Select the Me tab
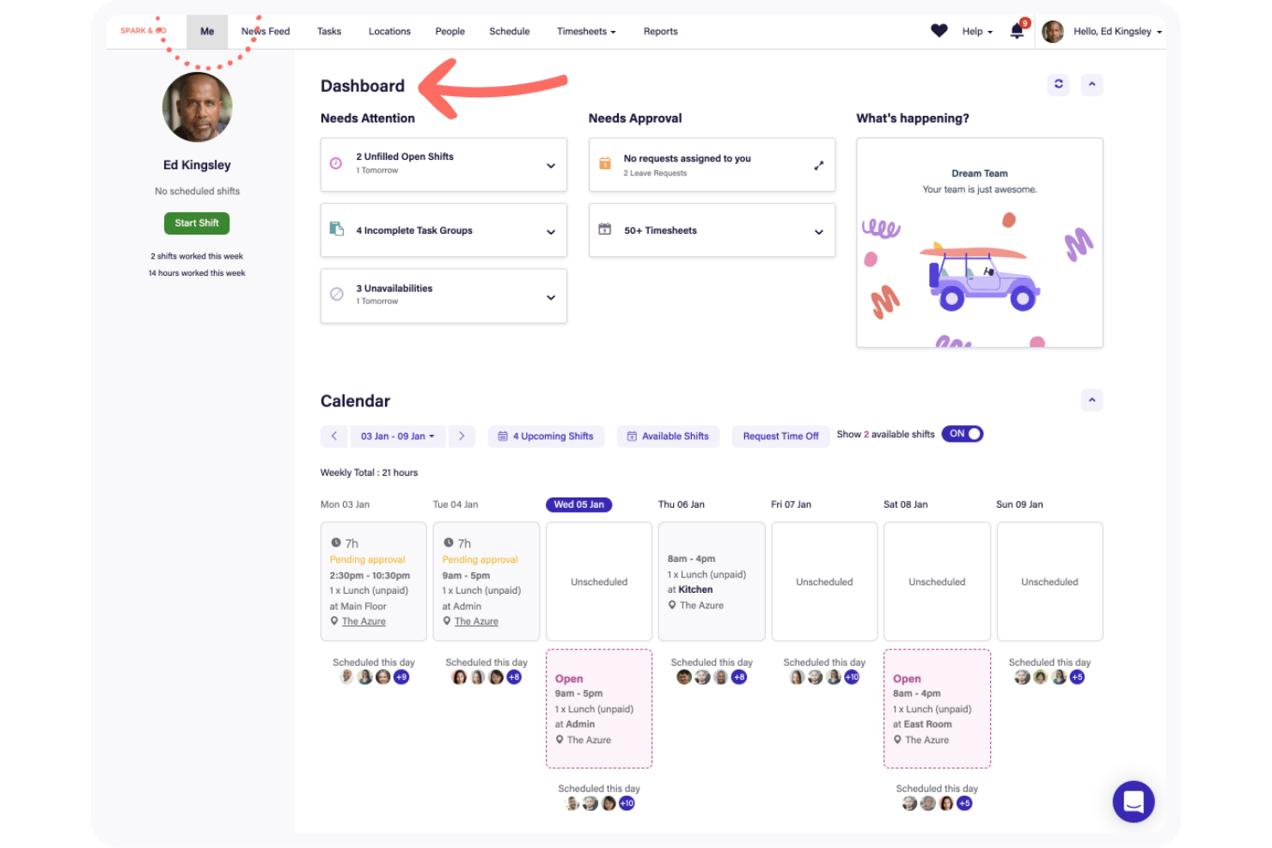Viewport: 1272px width, 848px height. 207,32
